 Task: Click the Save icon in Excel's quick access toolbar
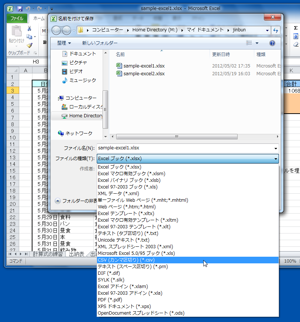point(20,9)
